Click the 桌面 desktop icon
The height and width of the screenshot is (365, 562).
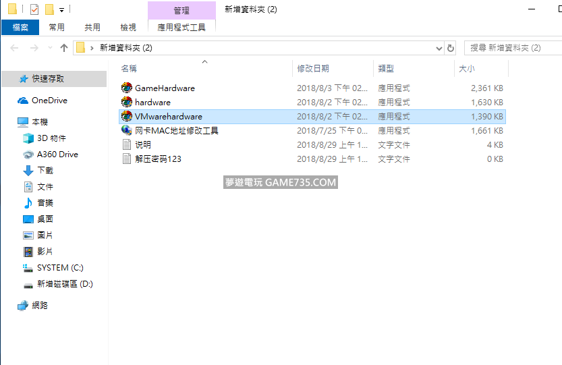pyautogui.click(x=28, y=219)
